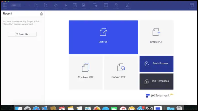Open PDF Templates
This screenshot has height=111, width=198.
click(x=157, y=82)
